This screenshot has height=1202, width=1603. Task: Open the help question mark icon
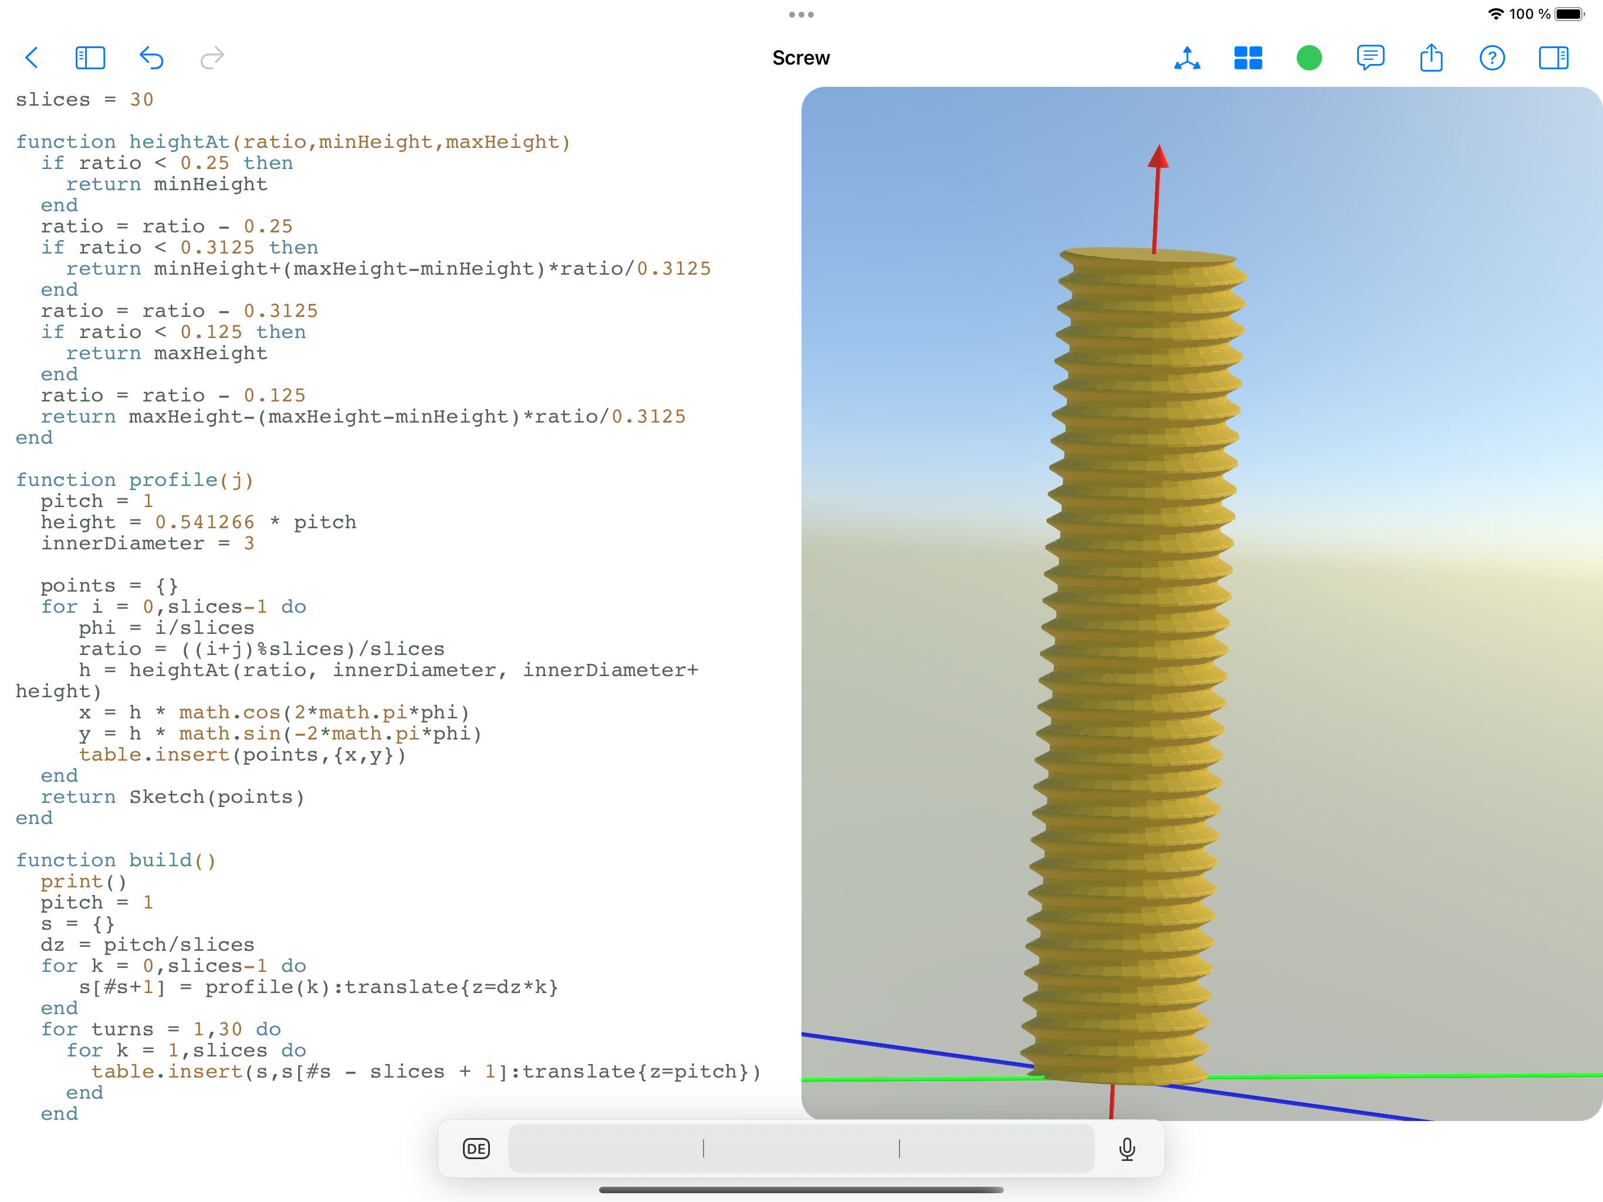coord(1492,58)
